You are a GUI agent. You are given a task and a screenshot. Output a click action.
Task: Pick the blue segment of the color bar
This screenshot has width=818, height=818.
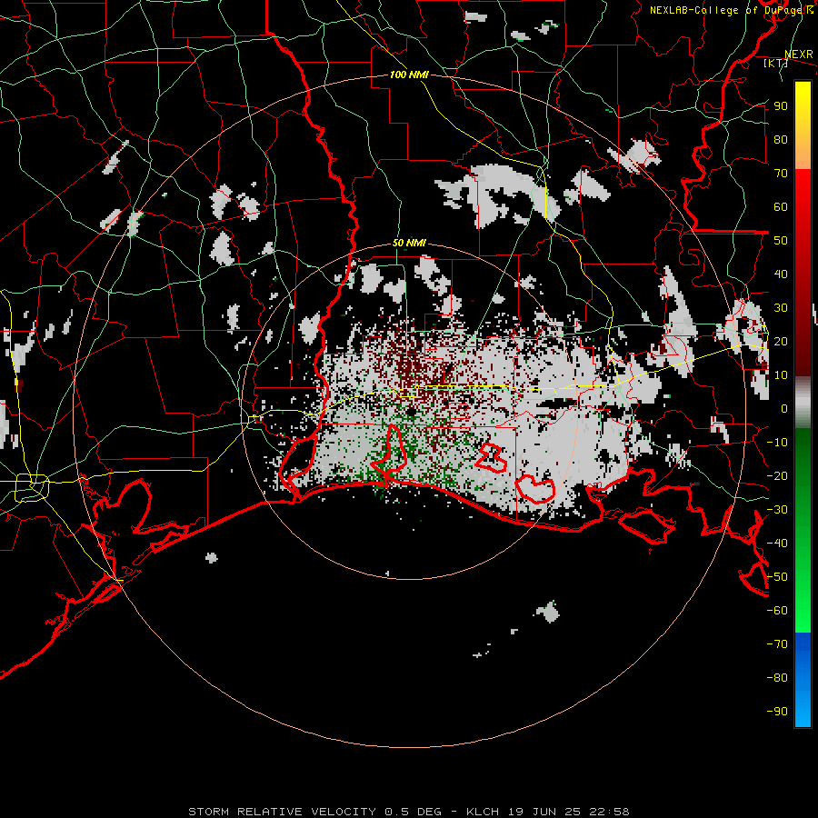point(803,679)
